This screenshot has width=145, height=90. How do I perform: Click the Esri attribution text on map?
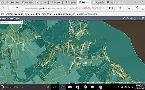[x=112, y=83]
